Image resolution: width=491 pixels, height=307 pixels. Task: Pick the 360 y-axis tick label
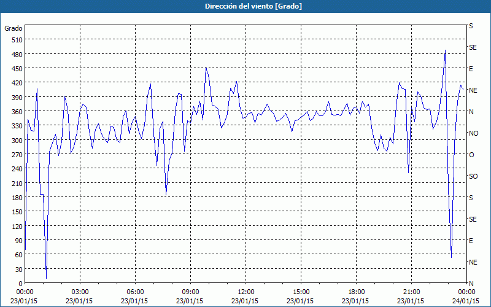(17, 112)
